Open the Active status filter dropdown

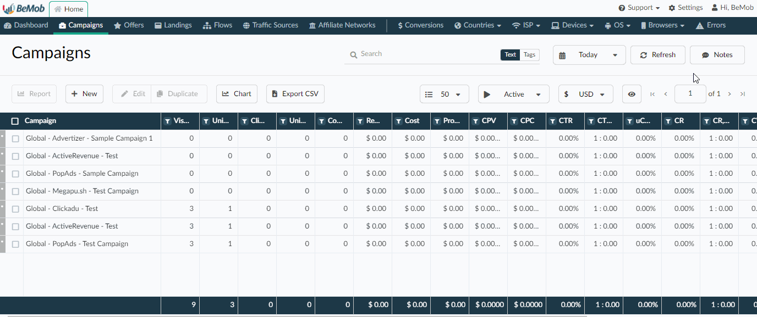[x=513, y=94]
